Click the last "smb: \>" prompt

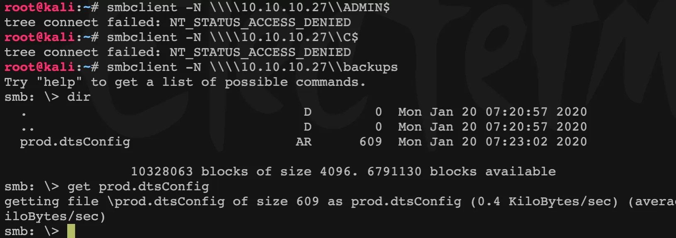click(x=32, y=231)
